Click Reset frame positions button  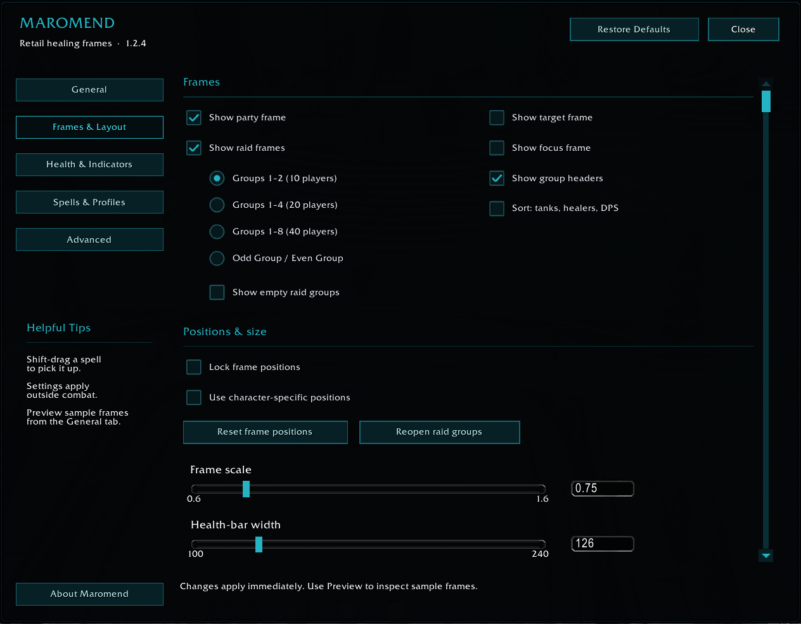[266, 432]
